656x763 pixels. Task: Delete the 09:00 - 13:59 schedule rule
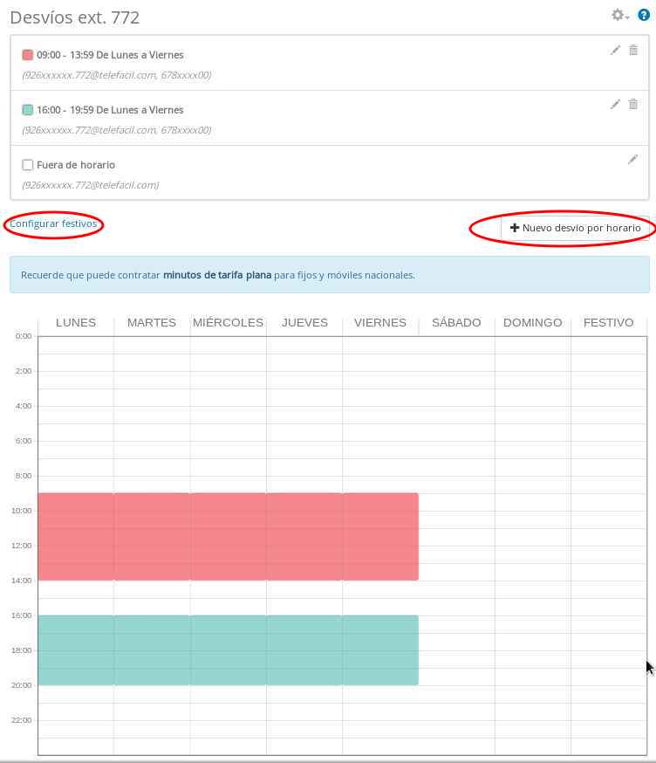point(633,51)
